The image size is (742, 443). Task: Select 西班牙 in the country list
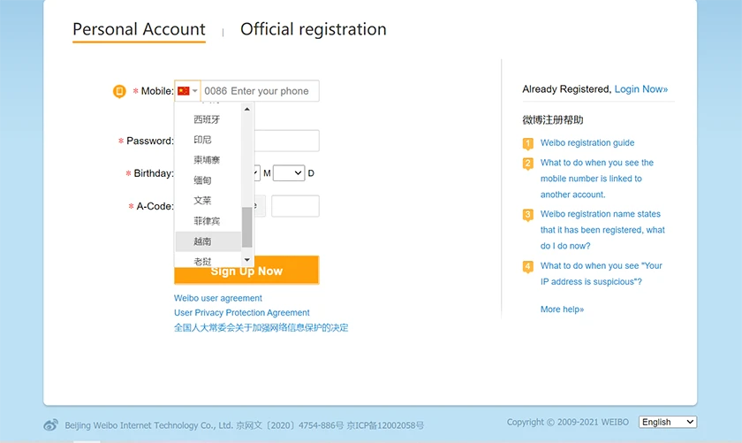pos(208,119)
